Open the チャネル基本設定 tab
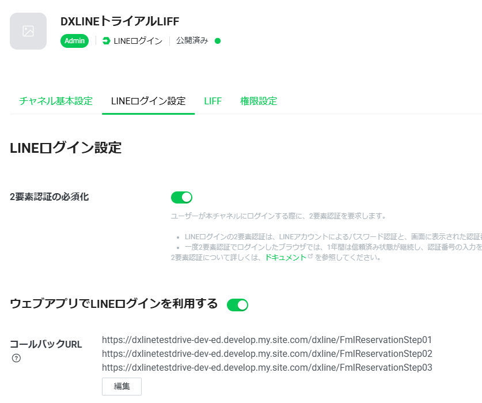The width and height of the screenshot is (482, 403). point(56,101)
